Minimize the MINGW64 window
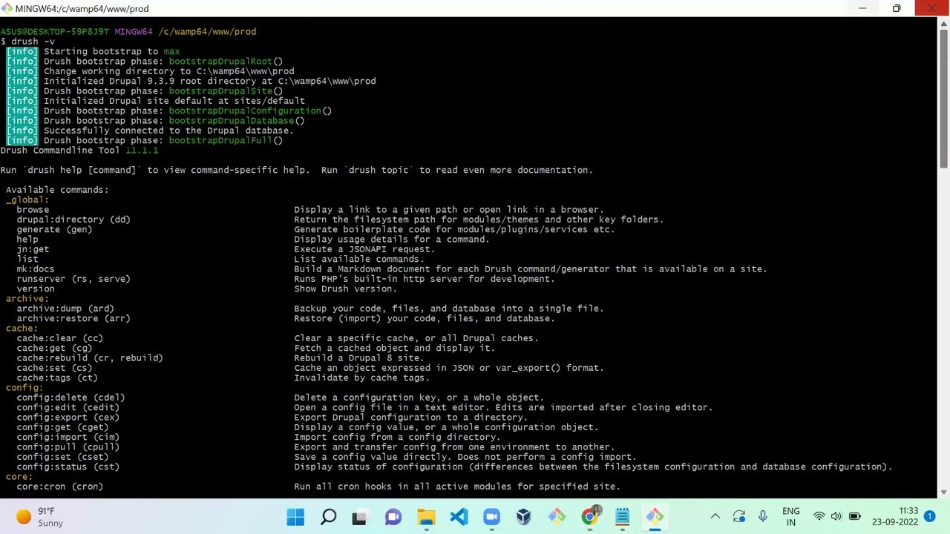 (862, 8)
